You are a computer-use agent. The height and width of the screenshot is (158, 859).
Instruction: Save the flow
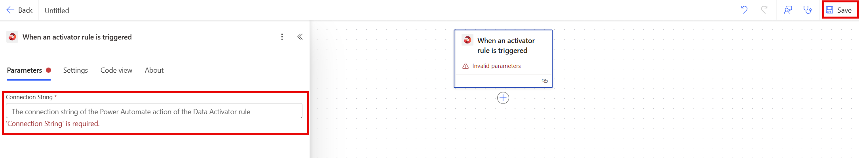coord(840,10)
